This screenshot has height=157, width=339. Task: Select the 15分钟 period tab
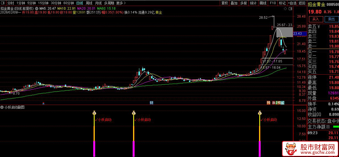tap(43, 3)
